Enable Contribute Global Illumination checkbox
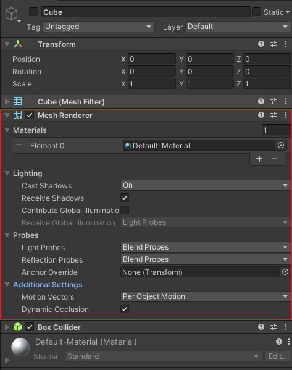Screen dimensions: 292x370 [125, 210]
